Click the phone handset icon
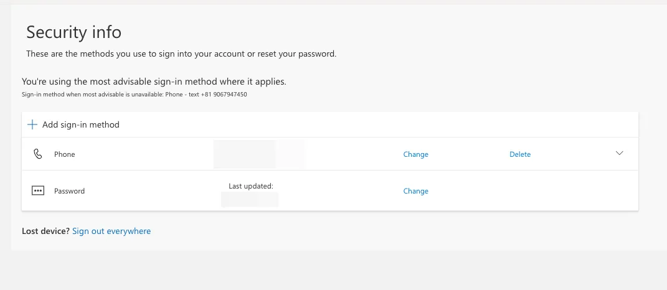Viewport: 667px width, 290px height. (x=38, y=154)
